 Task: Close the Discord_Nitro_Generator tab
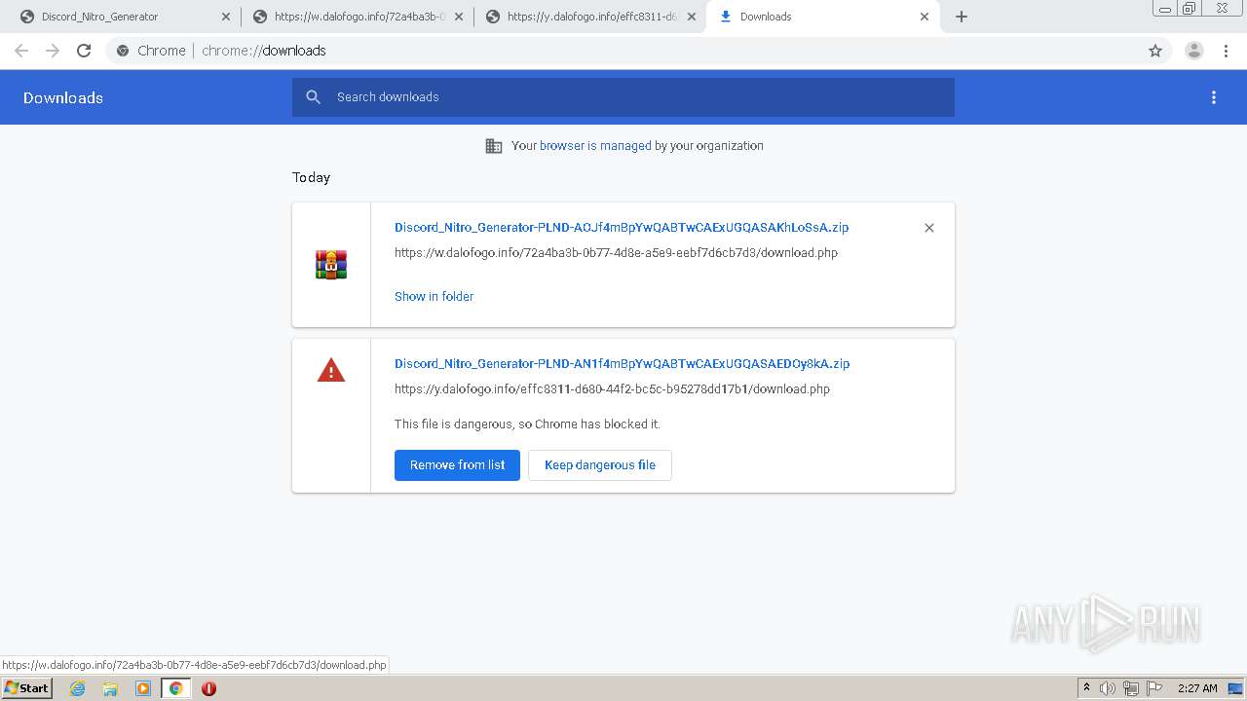coord(225,17)
